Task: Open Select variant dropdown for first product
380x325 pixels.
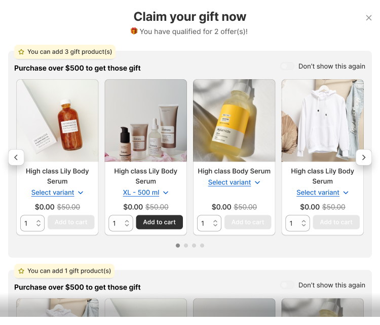Action: (57, 192)
